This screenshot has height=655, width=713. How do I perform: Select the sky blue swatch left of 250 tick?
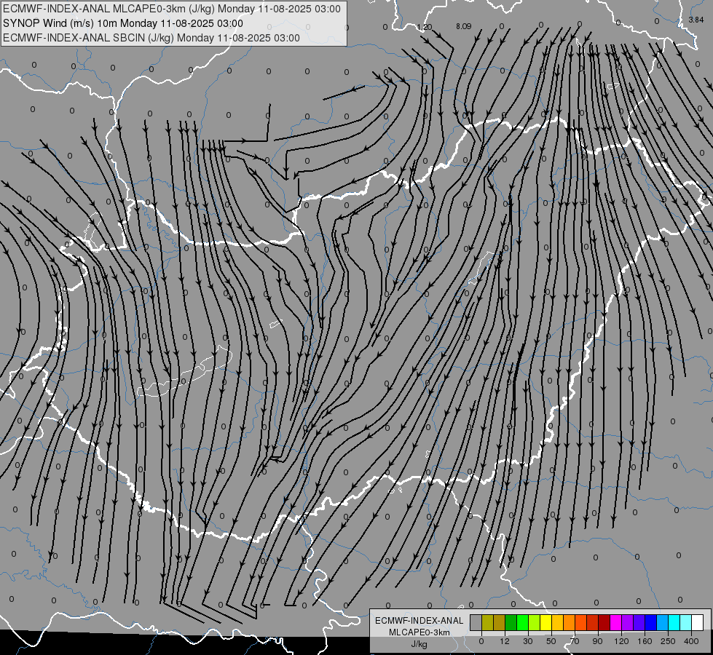[663, 622]
